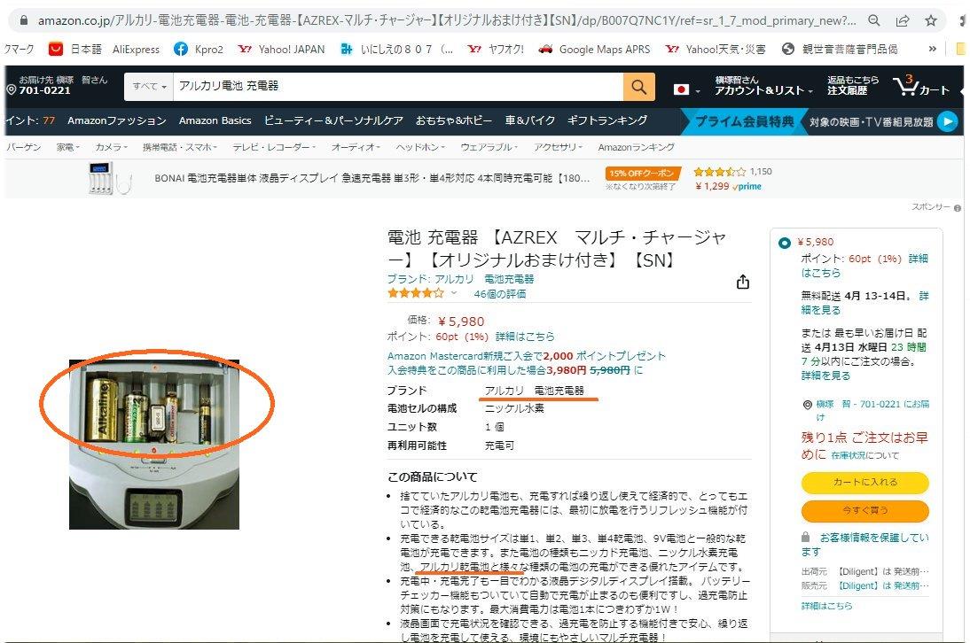Bookmark this page with the star icon
The height and width of the screenshot is (643, 970).
point(930,20)
